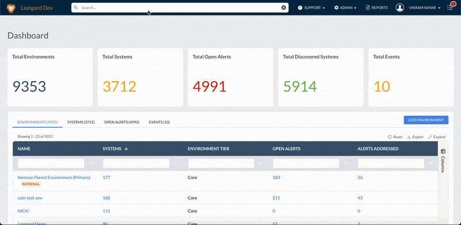Toggle the Columns side panel
461x225 pixels.
[x=443, y=161]
